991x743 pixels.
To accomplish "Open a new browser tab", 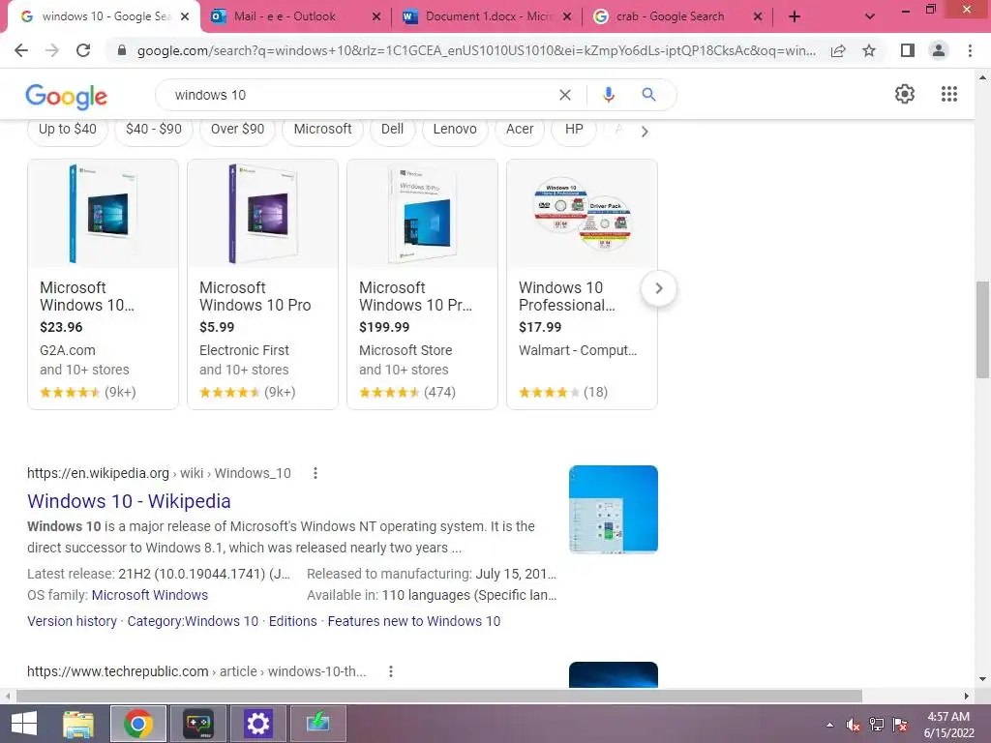I will click(795, 17).
